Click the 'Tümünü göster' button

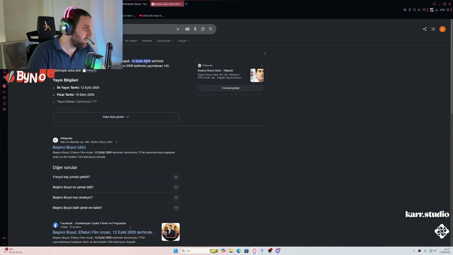(230, 88)
